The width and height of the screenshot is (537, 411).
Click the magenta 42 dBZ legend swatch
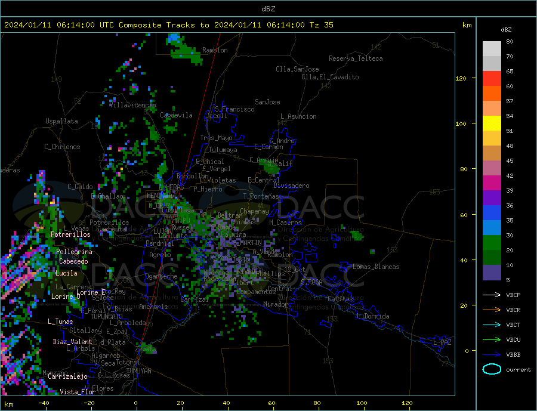pos(492,183)
